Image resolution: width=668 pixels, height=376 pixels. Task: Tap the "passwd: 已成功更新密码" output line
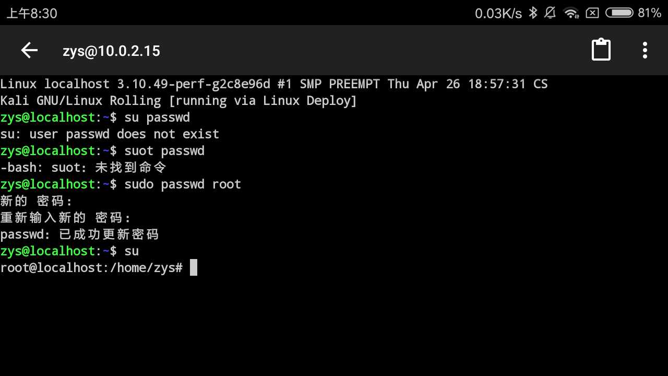pyautogui.click(x=79, y=234)
